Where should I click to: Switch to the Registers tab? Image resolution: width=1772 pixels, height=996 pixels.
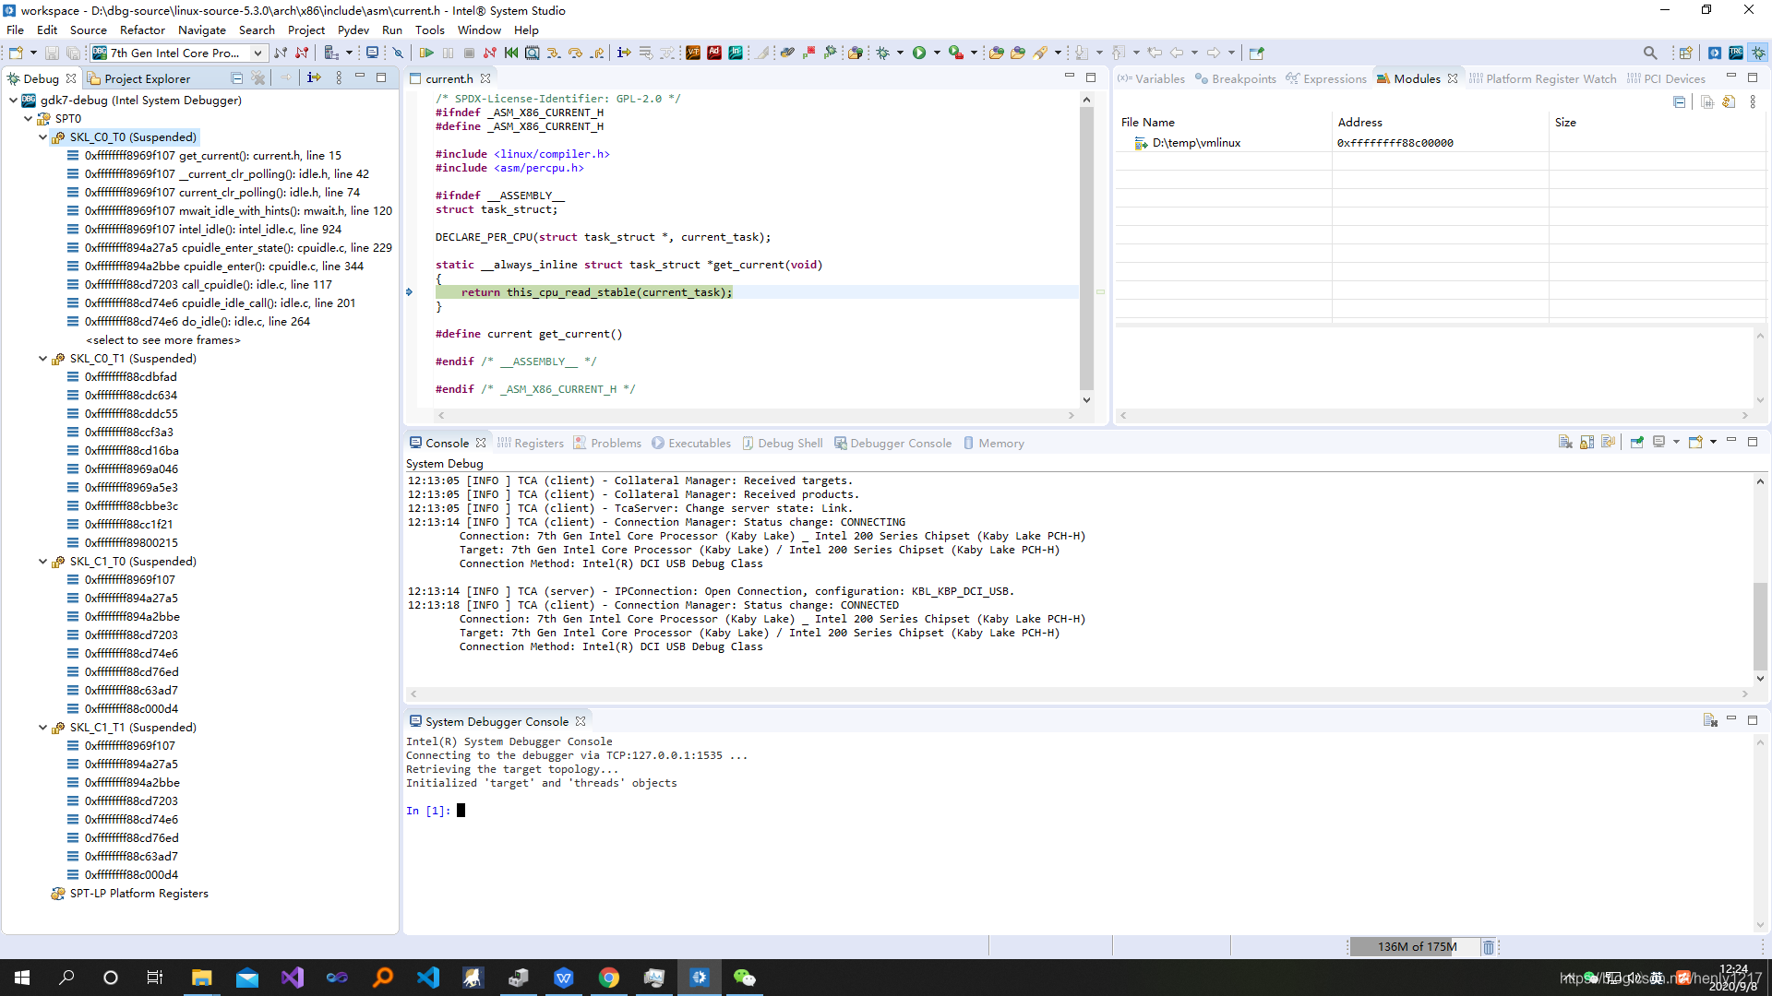[x=531, y=443]
